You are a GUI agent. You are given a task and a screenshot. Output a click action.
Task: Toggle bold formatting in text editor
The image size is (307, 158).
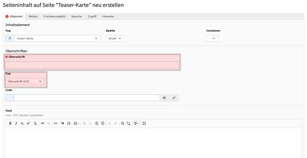click(10, 123)
